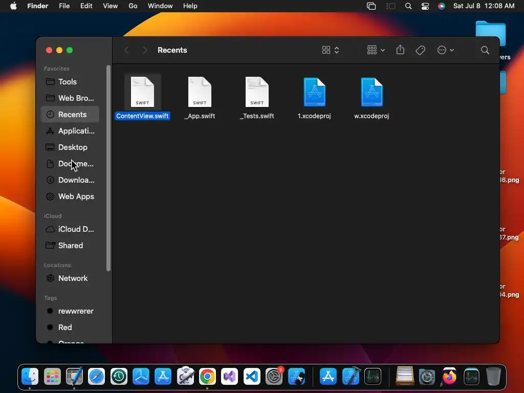Open the Group By dropdown
The height and width of the screenshot is (393, 524).
click(376, 50)
